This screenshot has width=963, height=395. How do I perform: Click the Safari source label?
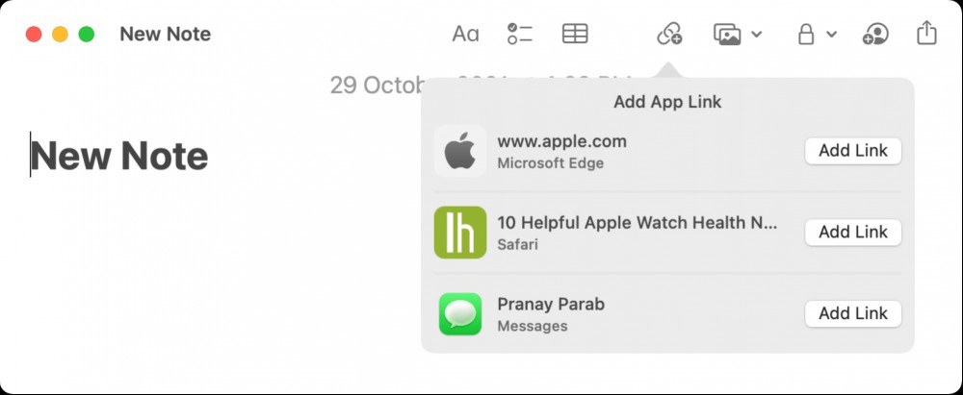(518, 245)
